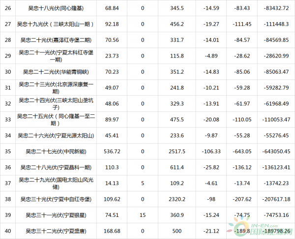Select the cell '吴忠二十四光伏(三峡太阳山垄坑子)'
The height and width of the screenshot is (239, 295).
tap(56, 104)
